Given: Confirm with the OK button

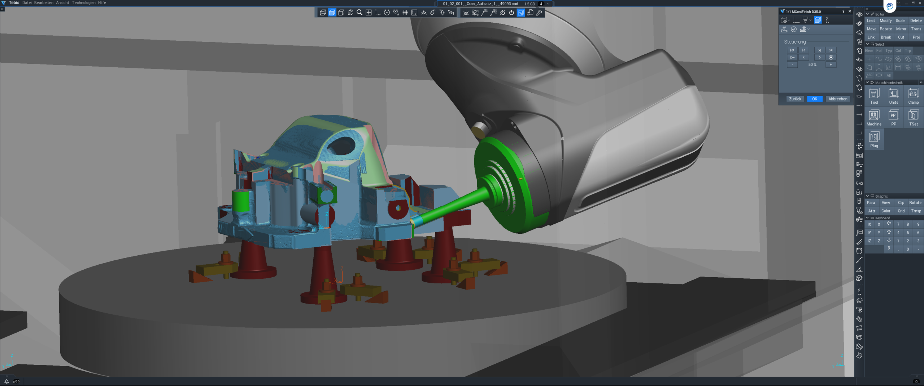Looking at the screenshot, I should [815, 99].
